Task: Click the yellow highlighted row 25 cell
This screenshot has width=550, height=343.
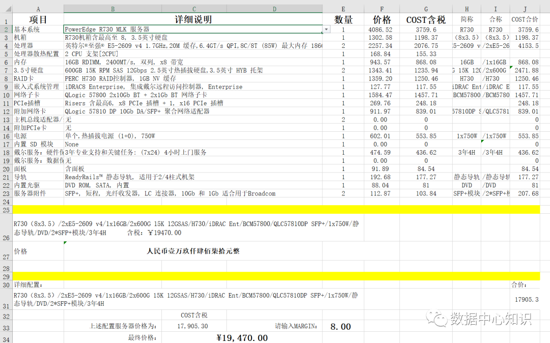Action: 277,210
